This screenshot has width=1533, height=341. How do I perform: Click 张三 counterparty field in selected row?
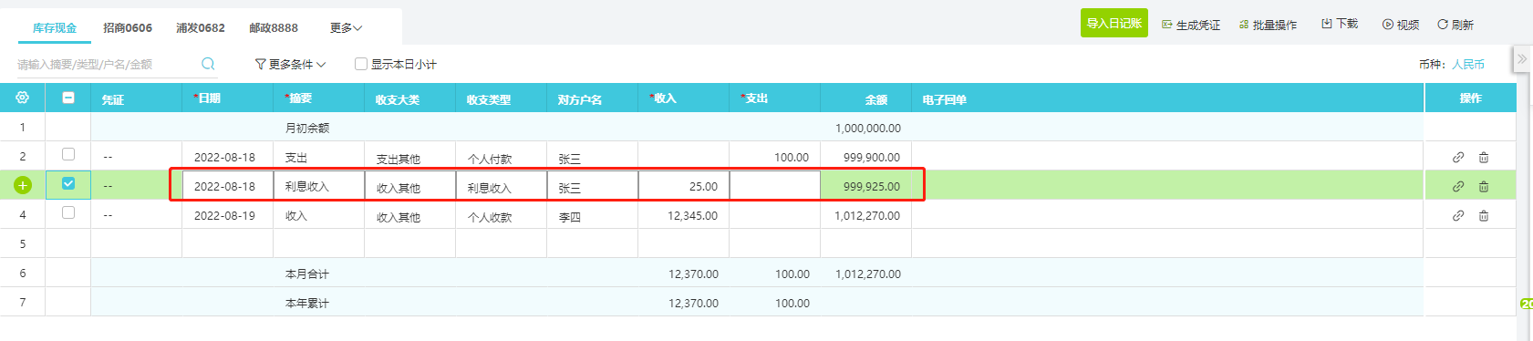(x=593, y=186)
